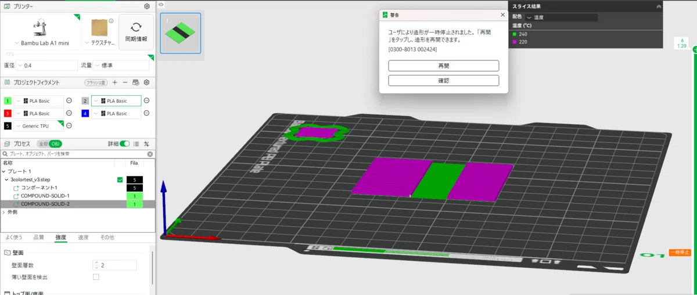Collapse the 3colortest_v3.step node
The width and height of the screenshot is (697, 295).
click(7, 179)
